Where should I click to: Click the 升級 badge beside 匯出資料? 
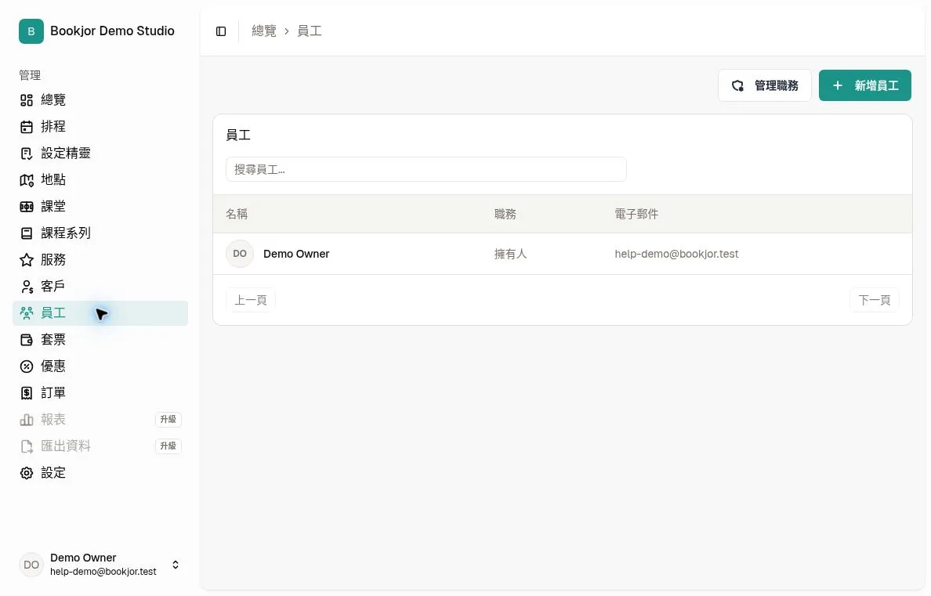pyautogui.click(x=168, y=446)
